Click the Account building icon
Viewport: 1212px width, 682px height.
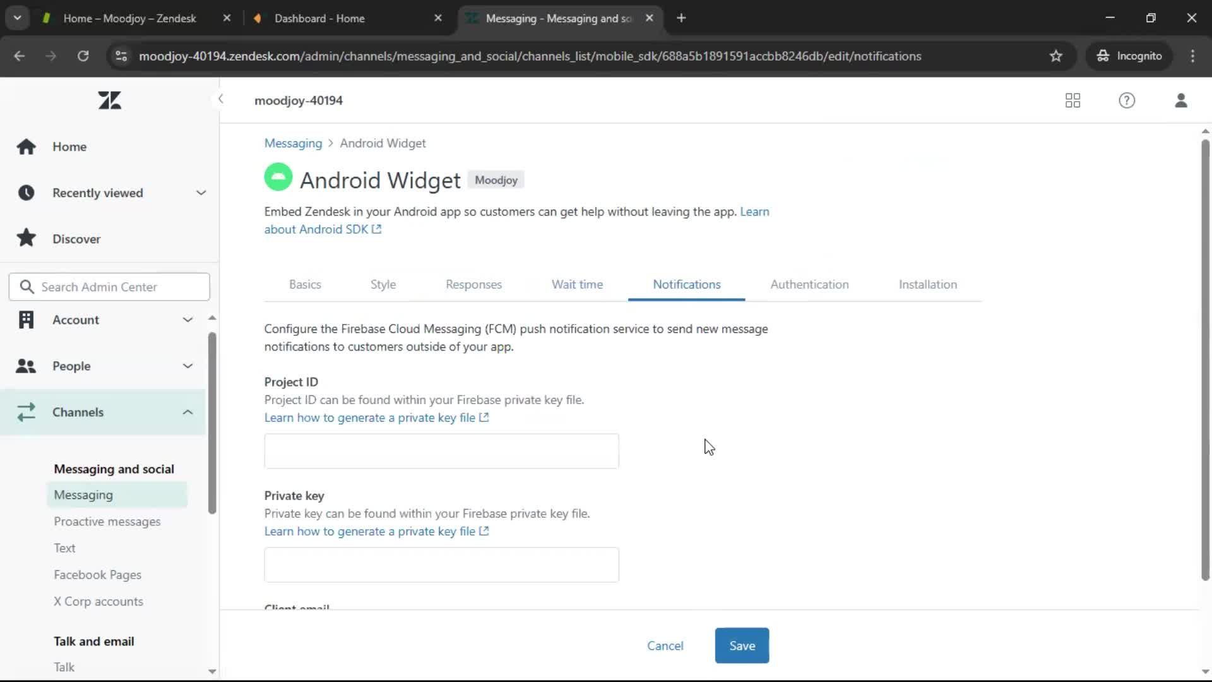point(26,320)
